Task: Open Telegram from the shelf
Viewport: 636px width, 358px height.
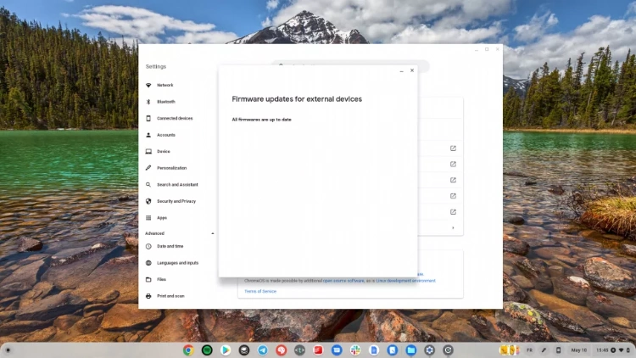Action: [x=262, y=350]
